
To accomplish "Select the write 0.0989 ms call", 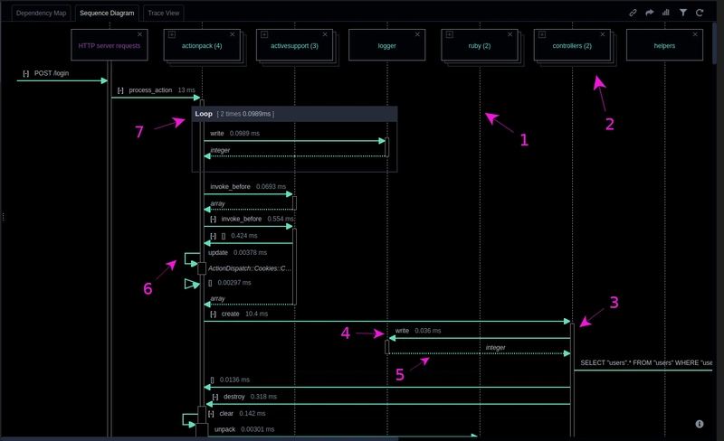I will pos(234,134).
